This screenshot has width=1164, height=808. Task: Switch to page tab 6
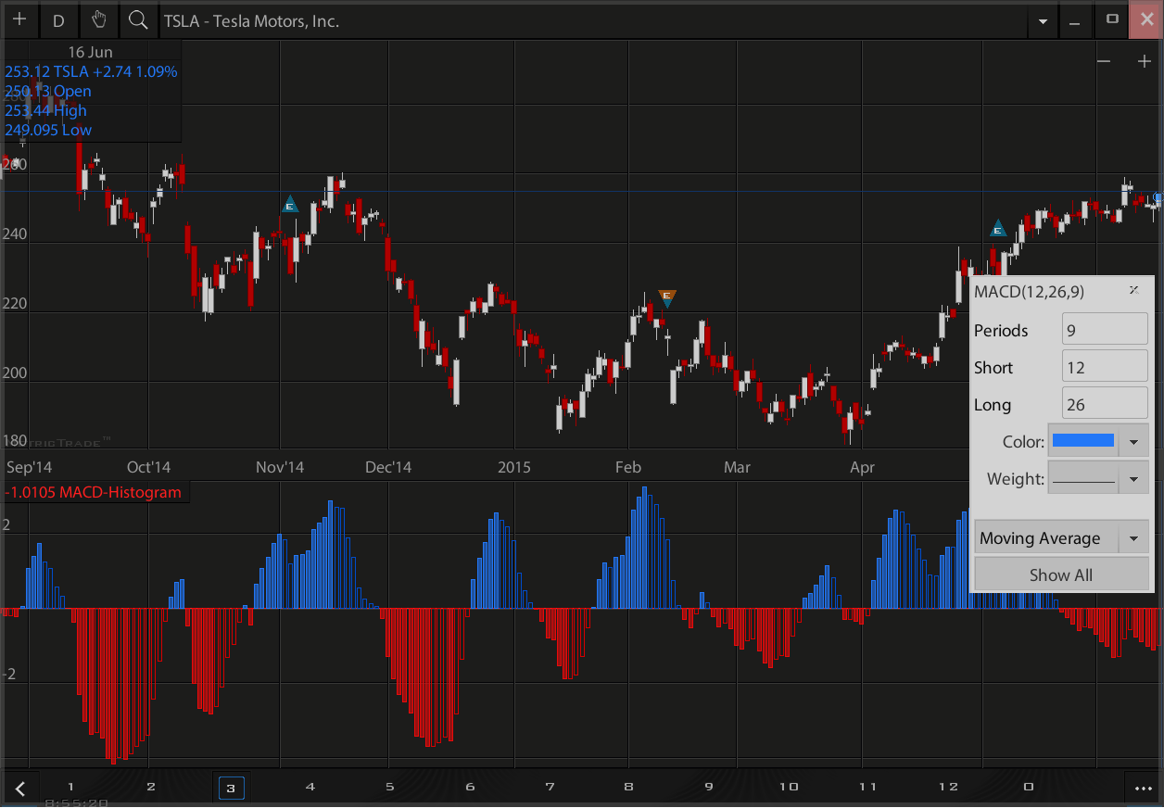470,787
